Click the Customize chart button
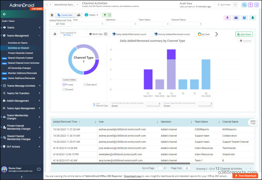This screenshot has height=180, width=262. (x=245, y=41)
